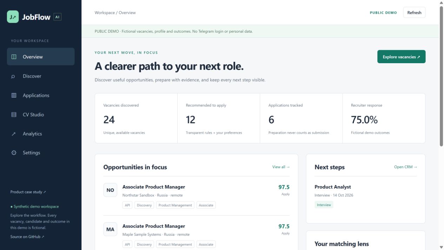Click the API tag on Northstar Sandbox vacancy

click(x=127, y=205)
